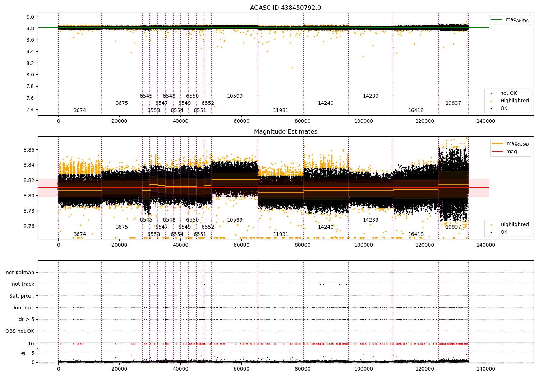Image resolution: width=539 pixels, height=377 pixels.
Task: Click the 'Magnitude Estimates' plot title
Action: [285, 132]
